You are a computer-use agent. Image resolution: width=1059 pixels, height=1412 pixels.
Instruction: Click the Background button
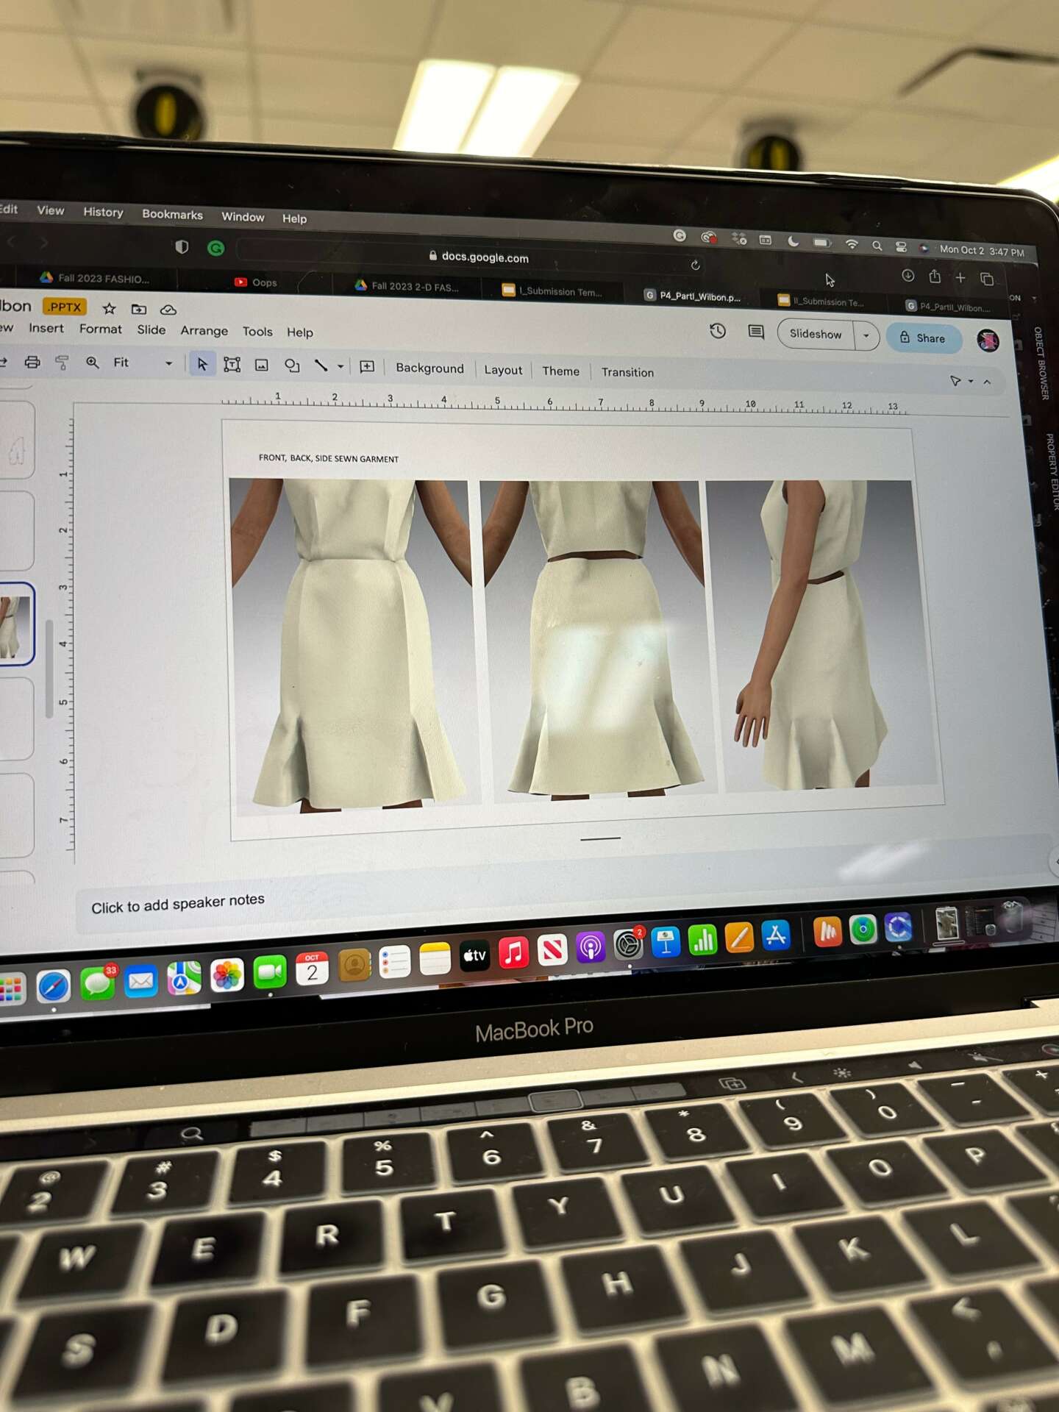(429, 368)
